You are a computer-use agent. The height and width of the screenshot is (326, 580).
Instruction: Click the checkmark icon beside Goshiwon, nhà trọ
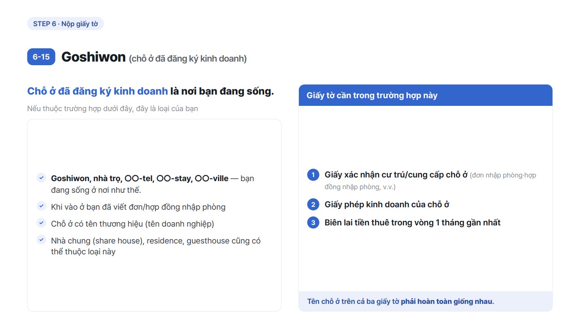tap(41, 177)
